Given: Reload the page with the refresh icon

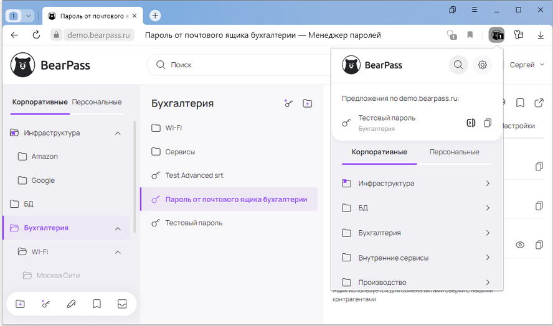Looking at the screenshot, I should coord(36,35).
